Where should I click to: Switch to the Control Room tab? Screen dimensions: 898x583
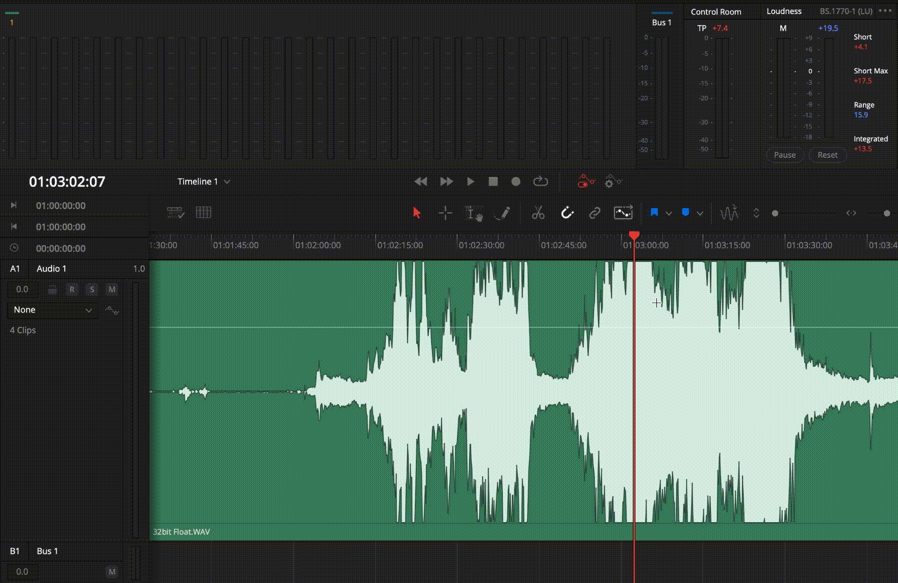(x=715, y=12)
